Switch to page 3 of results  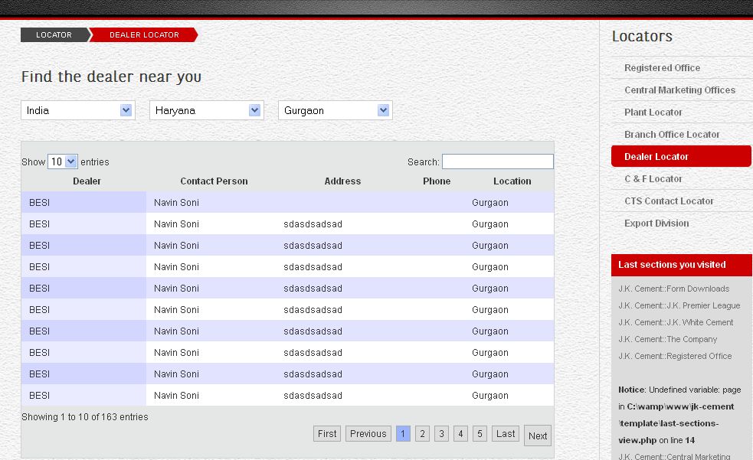click(441, 434)
